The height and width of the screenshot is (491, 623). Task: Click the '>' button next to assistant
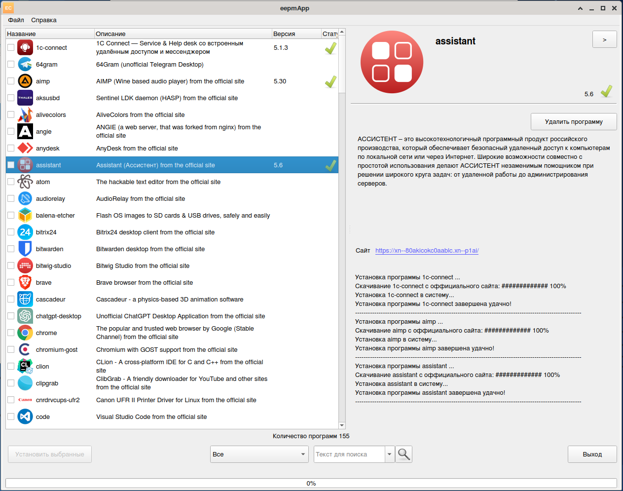click(605, 39)
